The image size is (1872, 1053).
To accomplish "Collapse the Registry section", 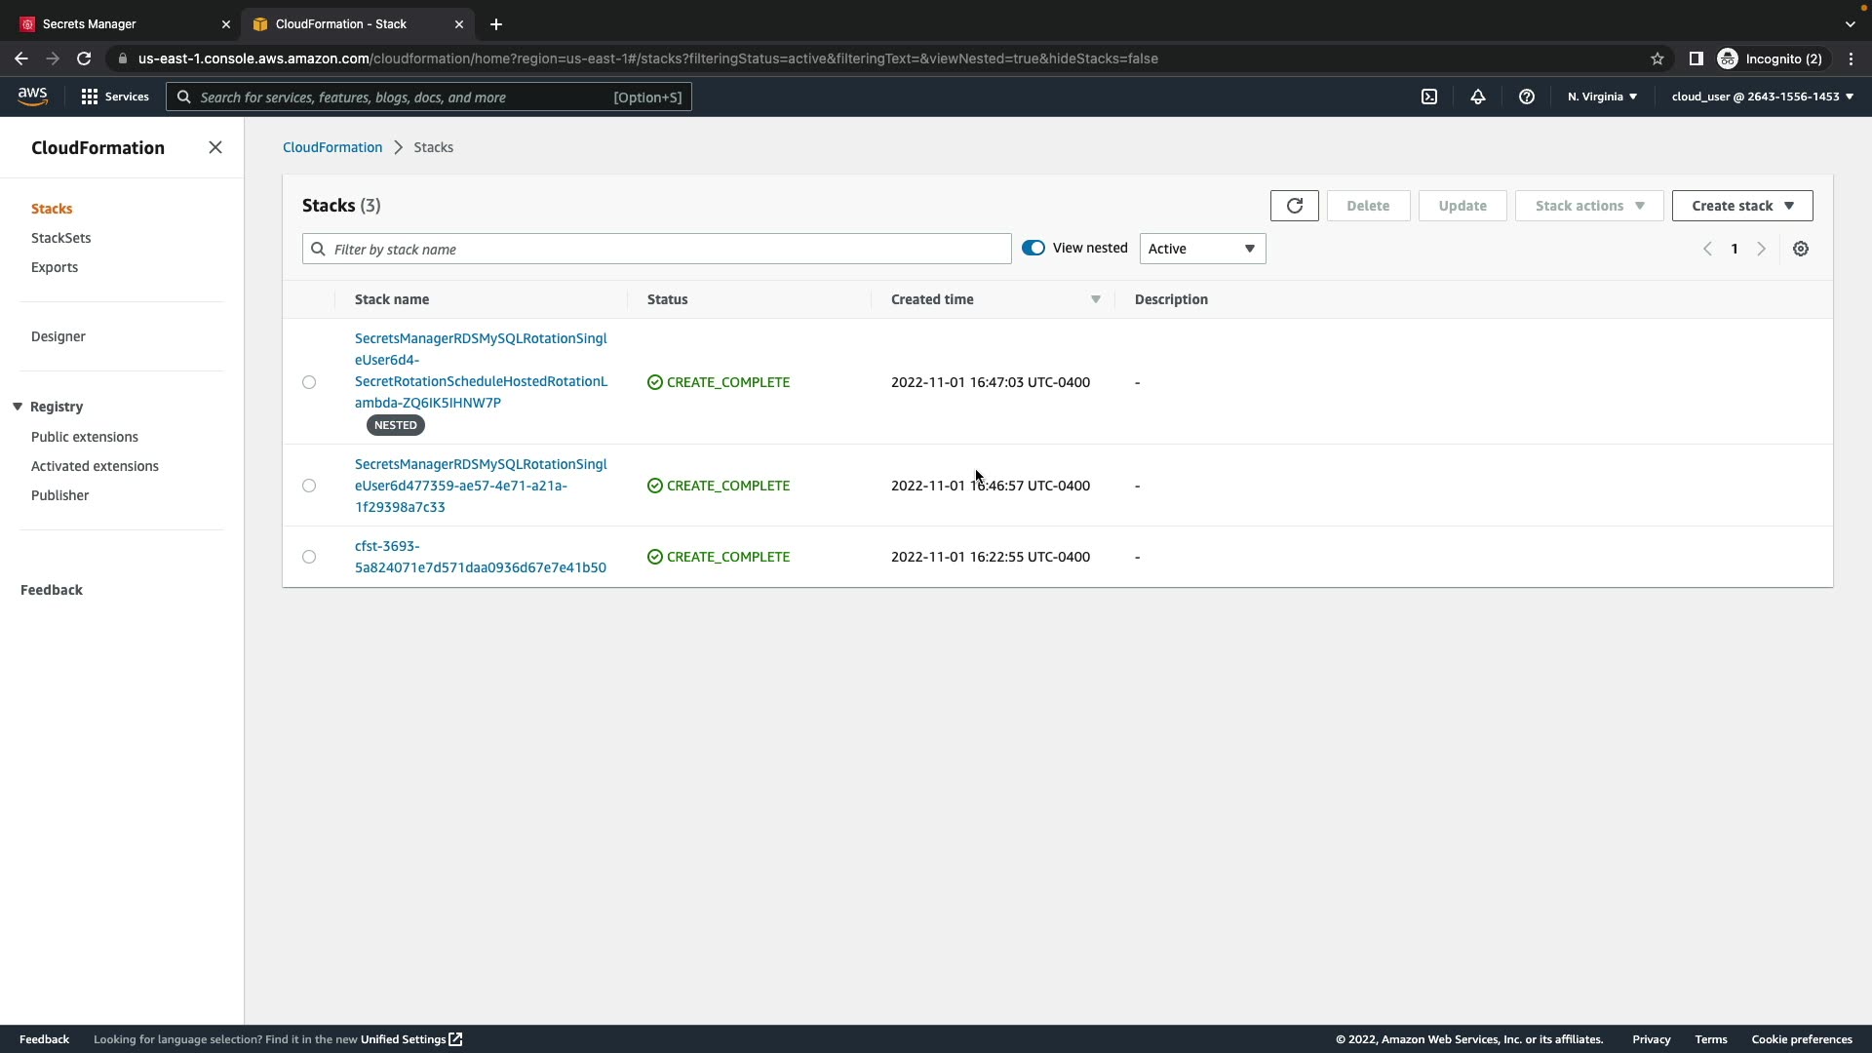I will pos(18,407).
